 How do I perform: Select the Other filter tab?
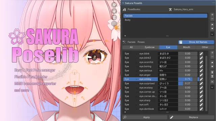(x=205, y=47)
